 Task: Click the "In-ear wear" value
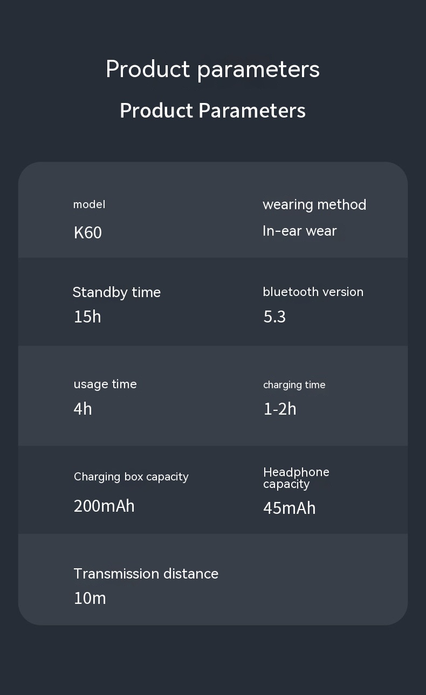click(x=299, y=231)
